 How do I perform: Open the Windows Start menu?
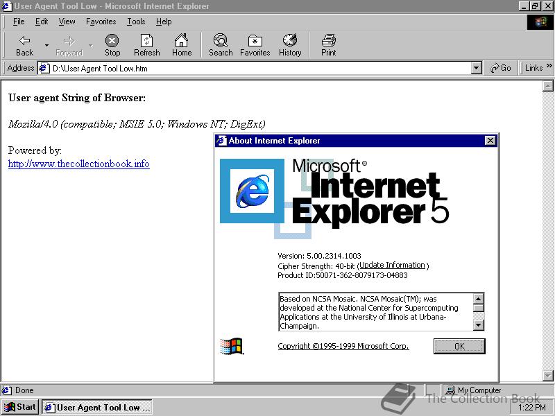coord(20,407)
